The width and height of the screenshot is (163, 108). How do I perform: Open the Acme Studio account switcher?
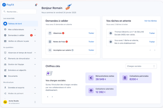pyautogui.click(x=35, y=102)
